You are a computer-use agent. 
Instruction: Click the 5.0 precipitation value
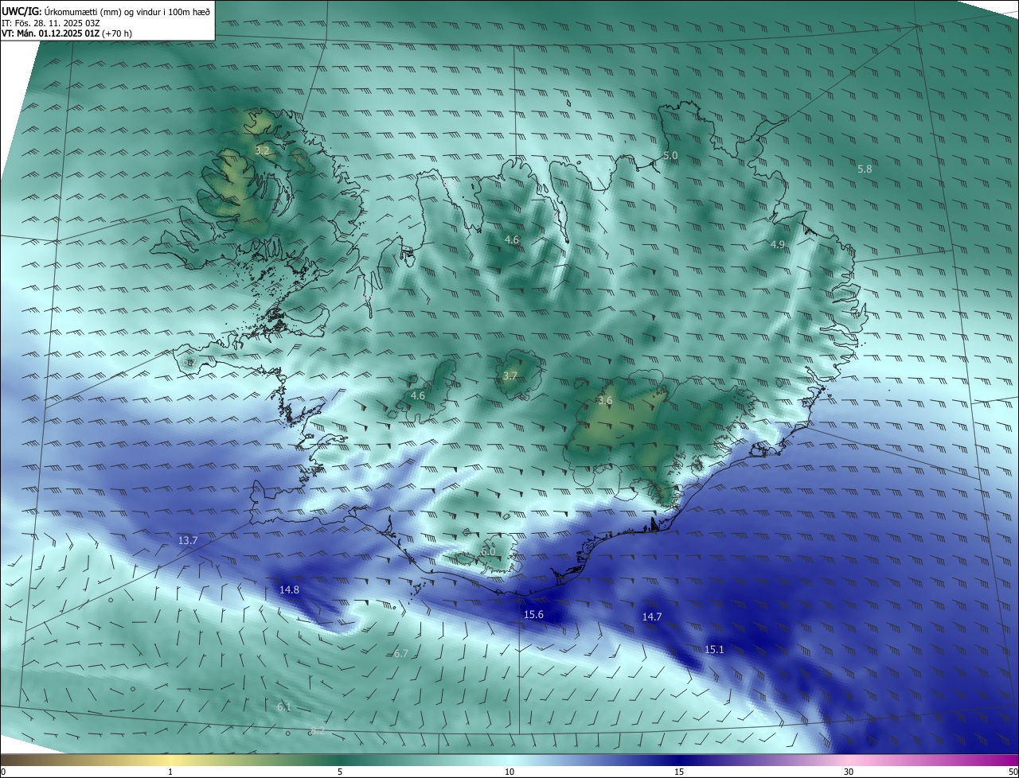coord(670,156)
